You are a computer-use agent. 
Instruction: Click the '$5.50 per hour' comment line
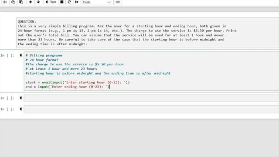tap(75, 64)
